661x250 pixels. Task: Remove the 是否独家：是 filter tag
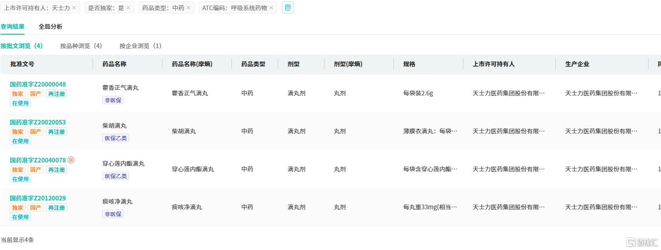tap(128, 8)
